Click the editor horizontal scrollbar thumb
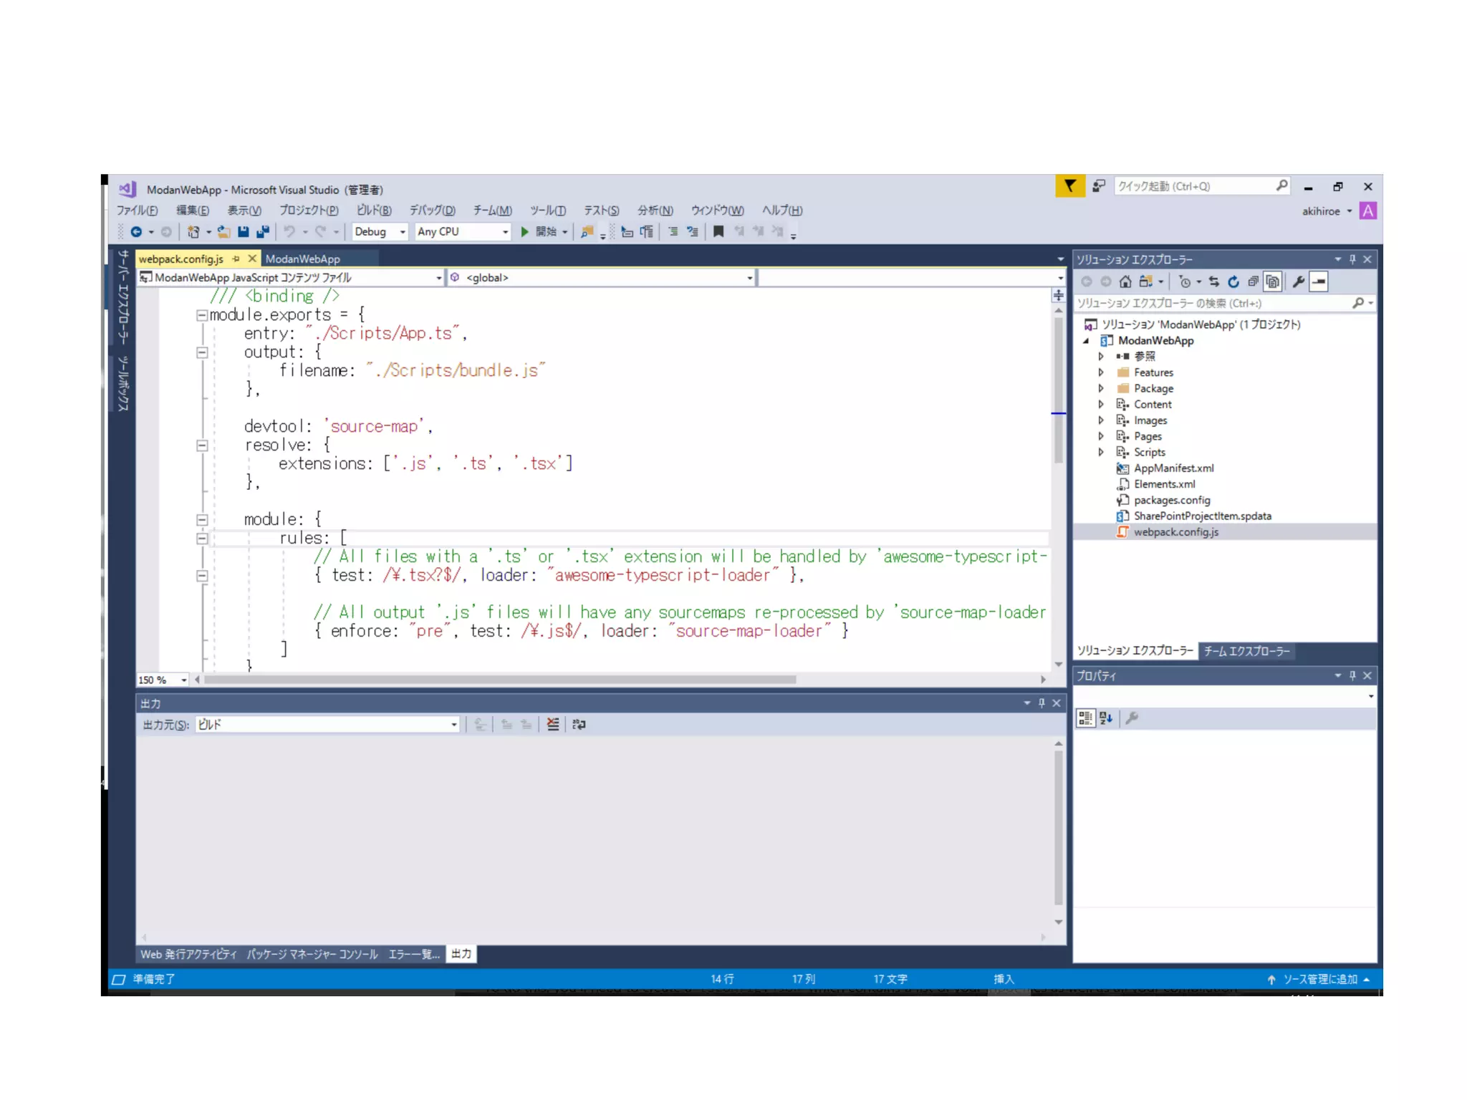Viewport: 1467px width, 1100px height. pyautogui.click(x=499, y=680)
